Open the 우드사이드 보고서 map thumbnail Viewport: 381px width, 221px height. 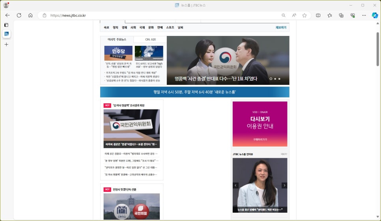[149, 53]
